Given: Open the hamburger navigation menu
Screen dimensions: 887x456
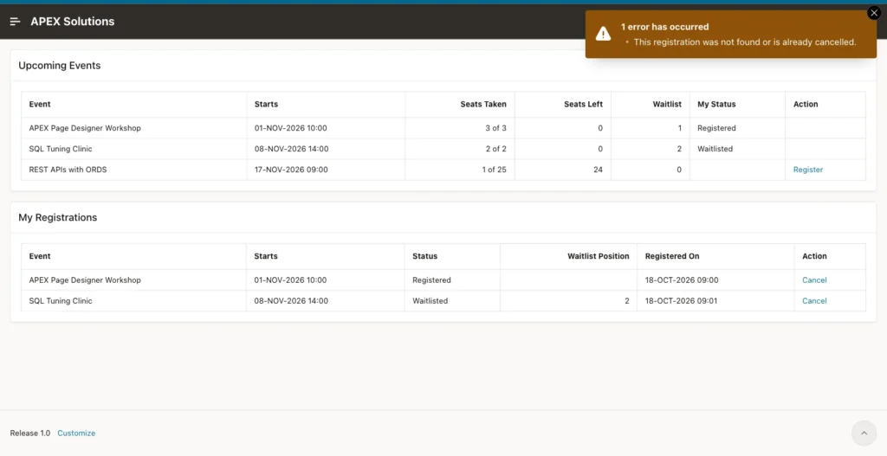Looking at the screenshot, I should click(16, 22).
